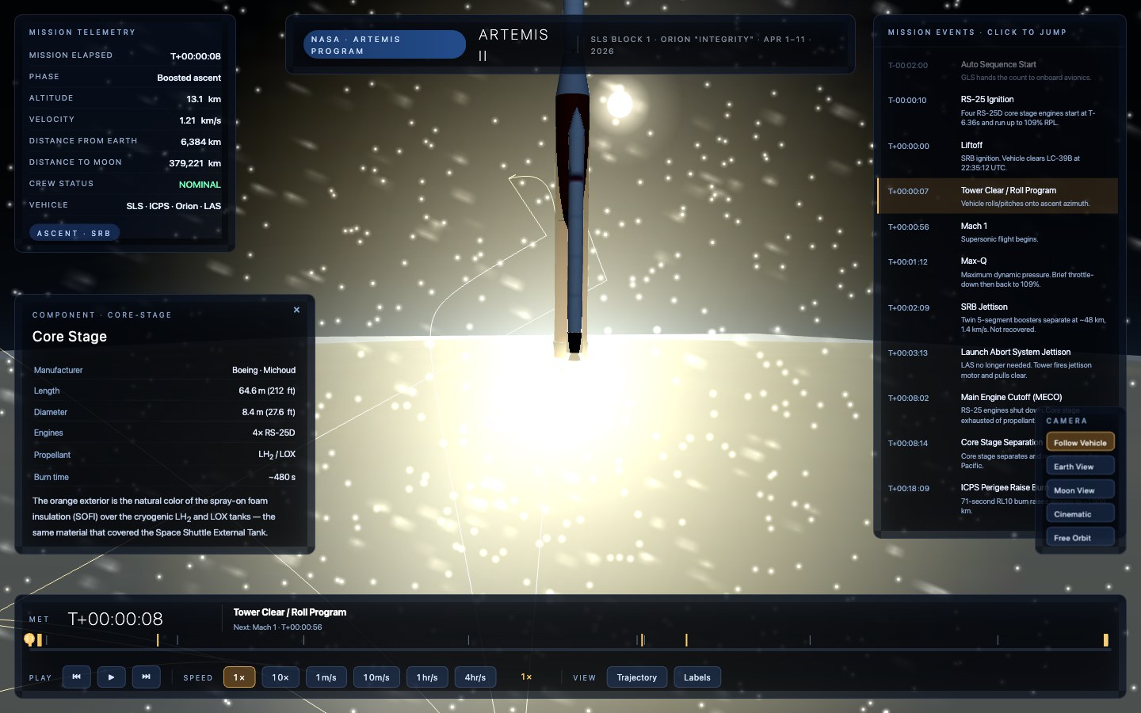This screenshot has width=1141, height=713.
Task: Click the 'Mission Telemetry' panel header
Action: point(82,32)
